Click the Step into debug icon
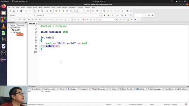Viewport: 189px width, 106px height. (104, 11)
